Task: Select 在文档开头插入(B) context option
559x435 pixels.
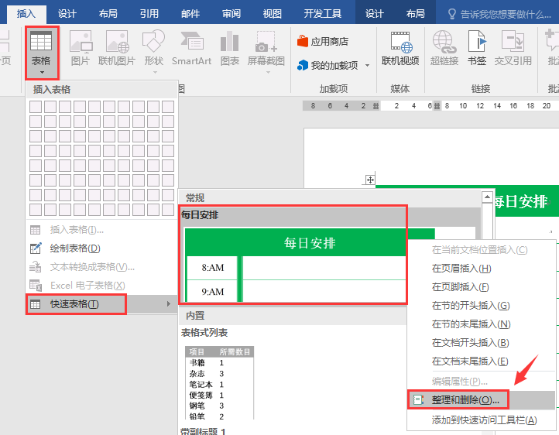Action: click(482, 342)
